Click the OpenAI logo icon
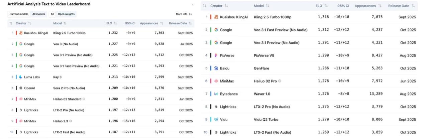 coord(21,88)
